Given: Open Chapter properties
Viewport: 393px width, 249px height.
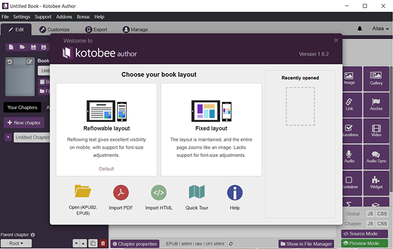Looking at the screenshot, I should (135, 244).
